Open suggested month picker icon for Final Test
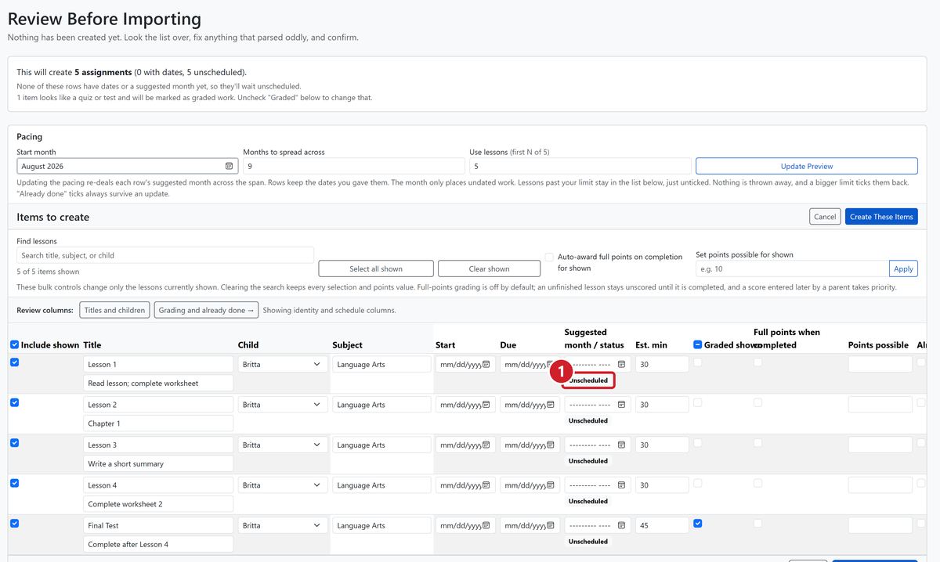The width and height of the screenshot is (940, 562). coord(621,525)
